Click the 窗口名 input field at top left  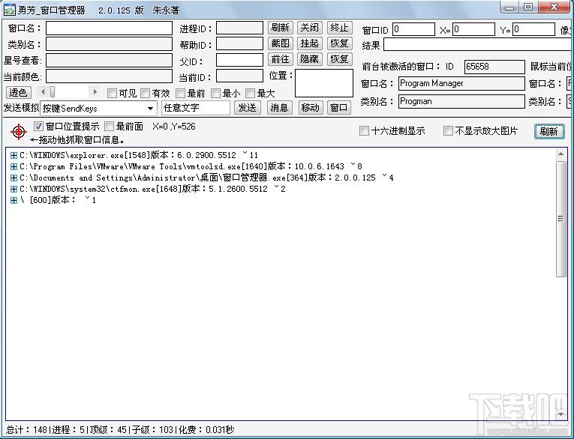tap(109, 28)
